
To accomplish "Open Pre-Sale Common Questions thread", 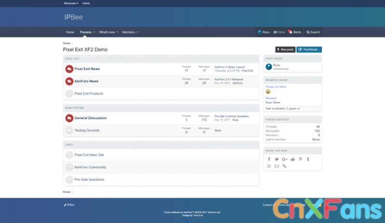I will 231,116.
